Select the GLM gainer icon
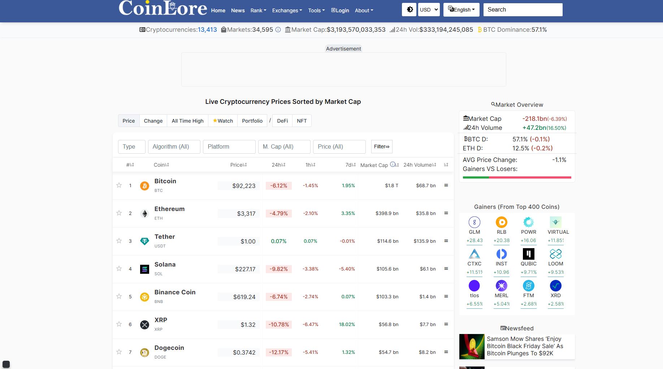The image size is (663, 369). [x=474, y=222]
